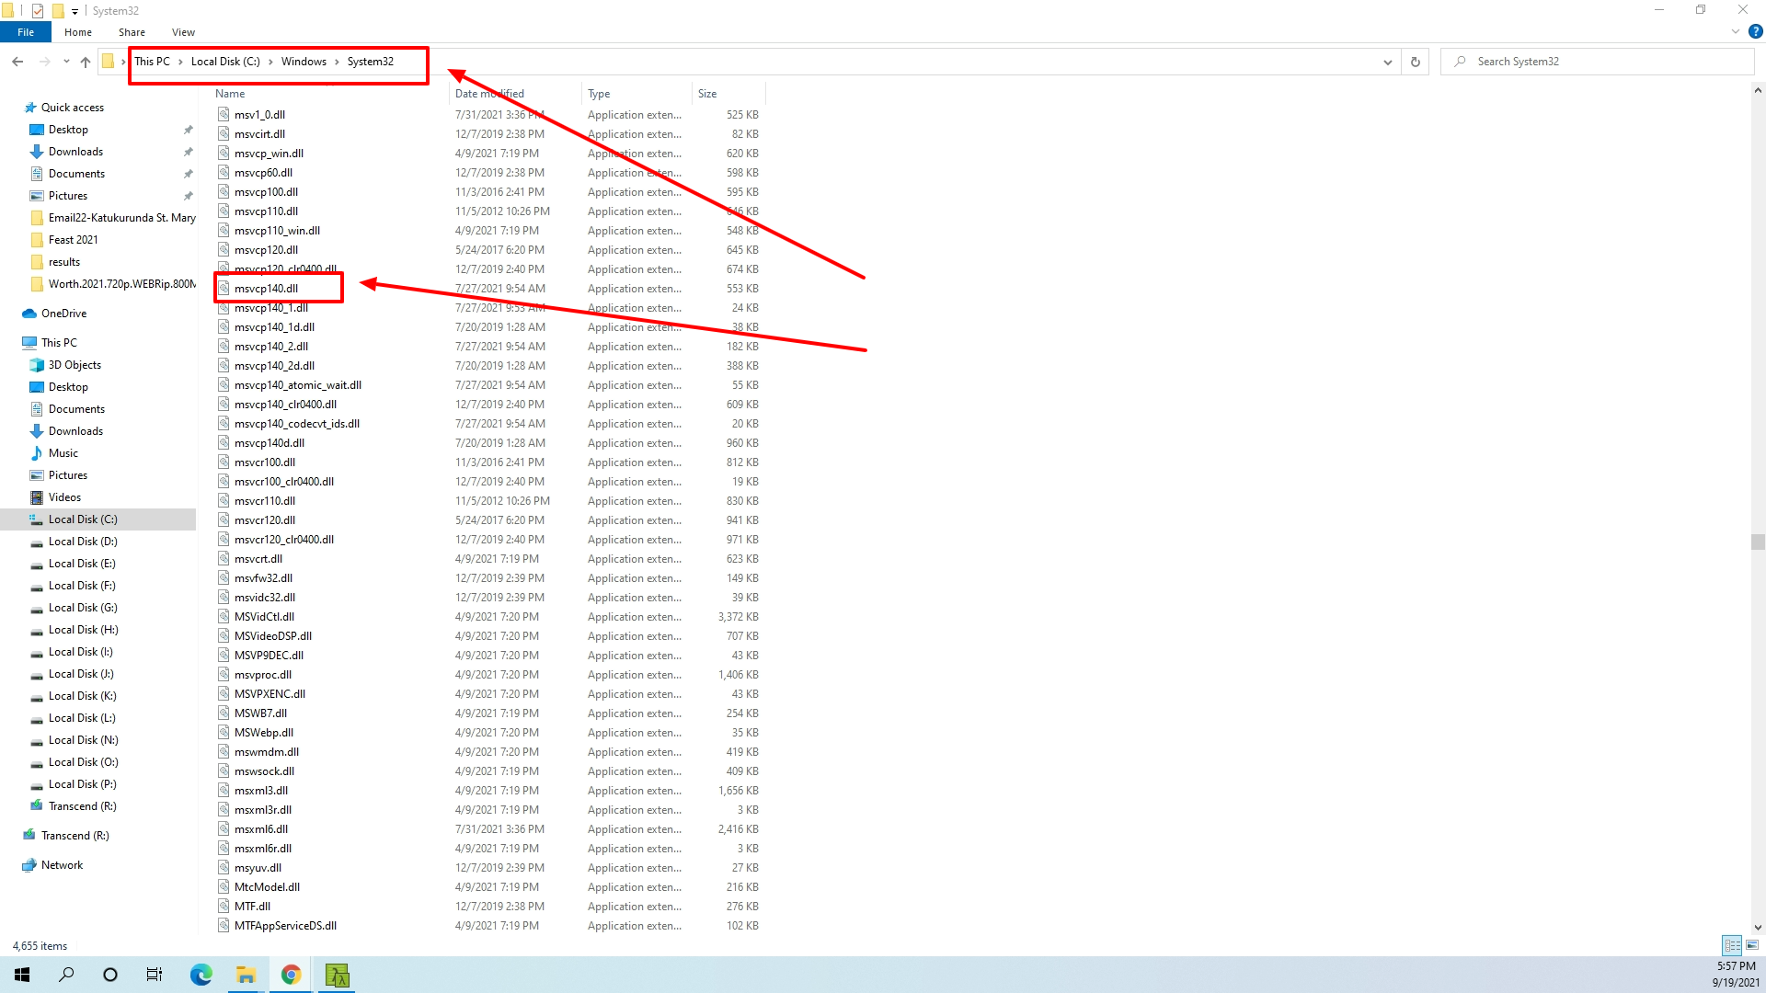The image size is (1766, 993).
Task: Switch to Google Chrome on taskbar
Action: (x=291, y=975)
